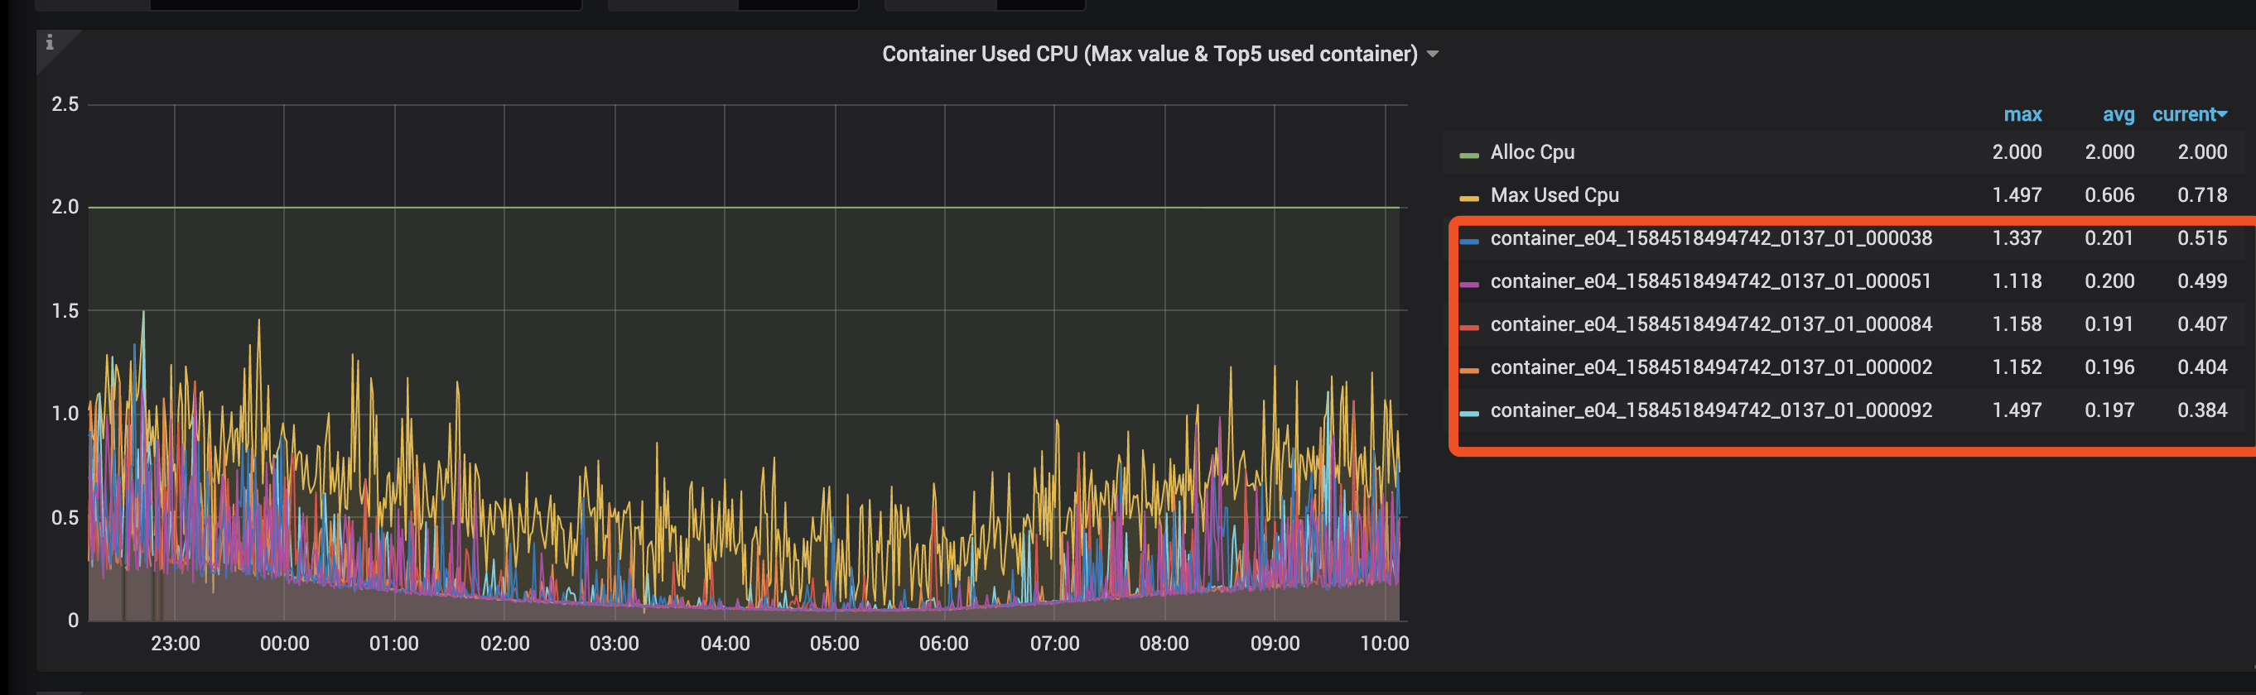Toggle series container ending 000002
The width and height of the screenshot is (2256, 695).
pyautogui.click(x=1710, y=367)
